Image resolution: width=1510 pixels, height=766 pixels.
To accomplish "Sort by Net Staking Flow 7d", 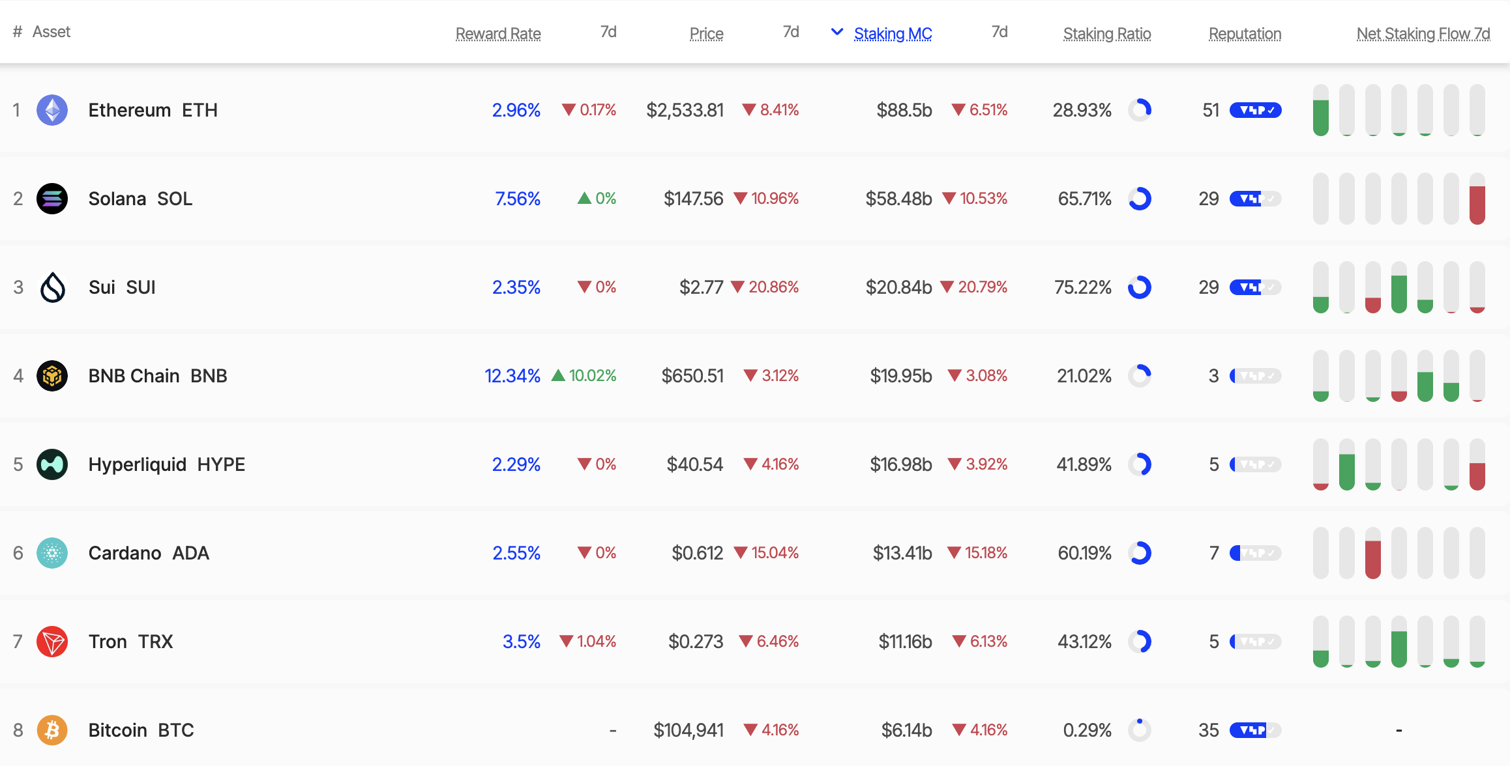I will [x=1423, y=33].
